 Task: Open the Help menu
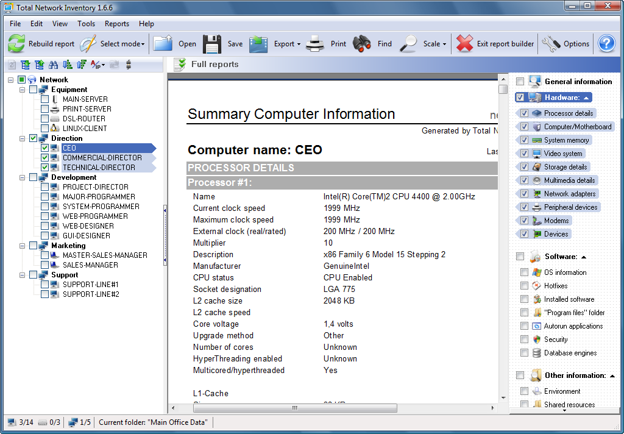point(146,24)
